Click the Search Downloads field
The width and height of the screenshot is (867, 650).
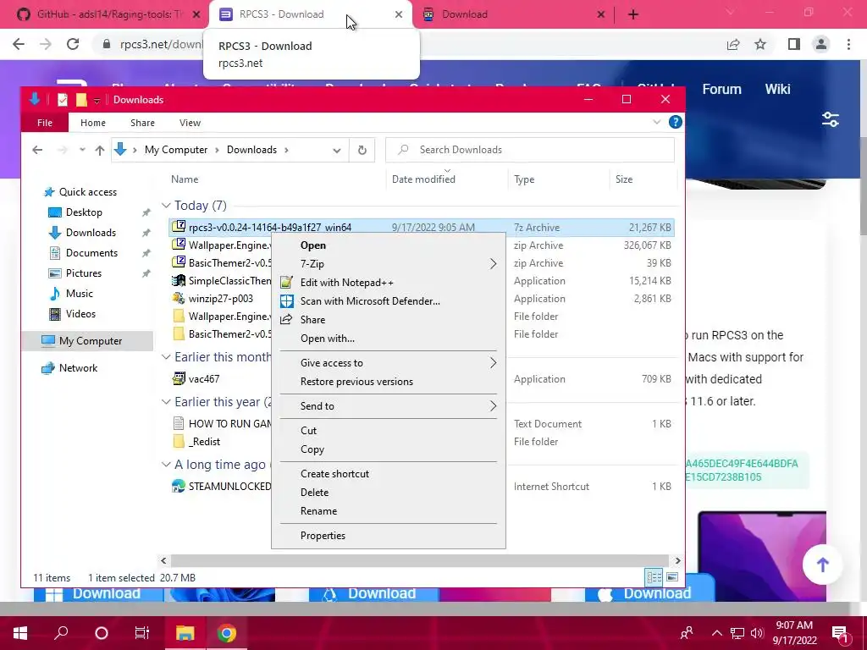(x=530, y=150)
